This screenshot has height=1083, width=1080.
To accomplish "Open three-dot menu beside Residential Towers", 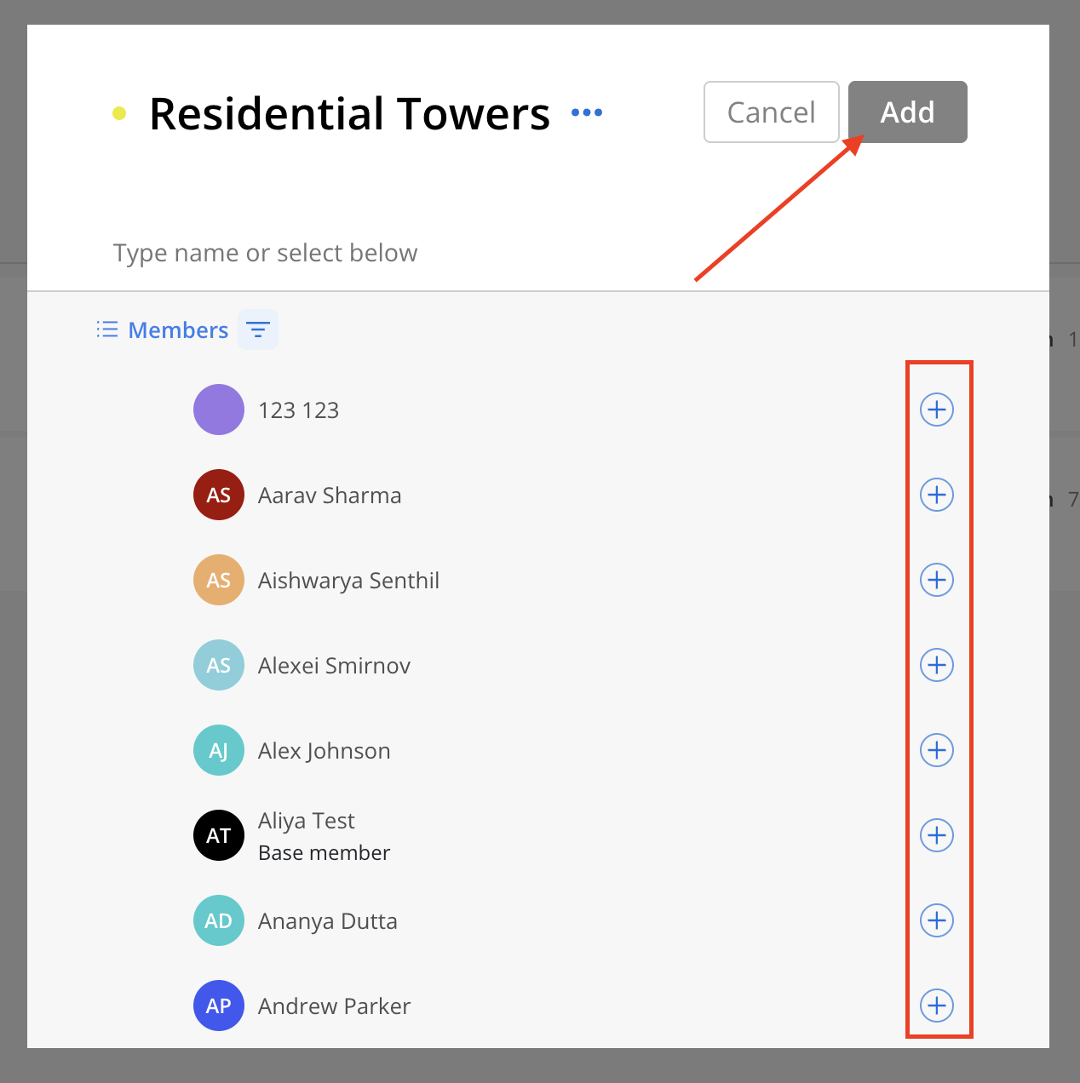I will tap(587, 112).
